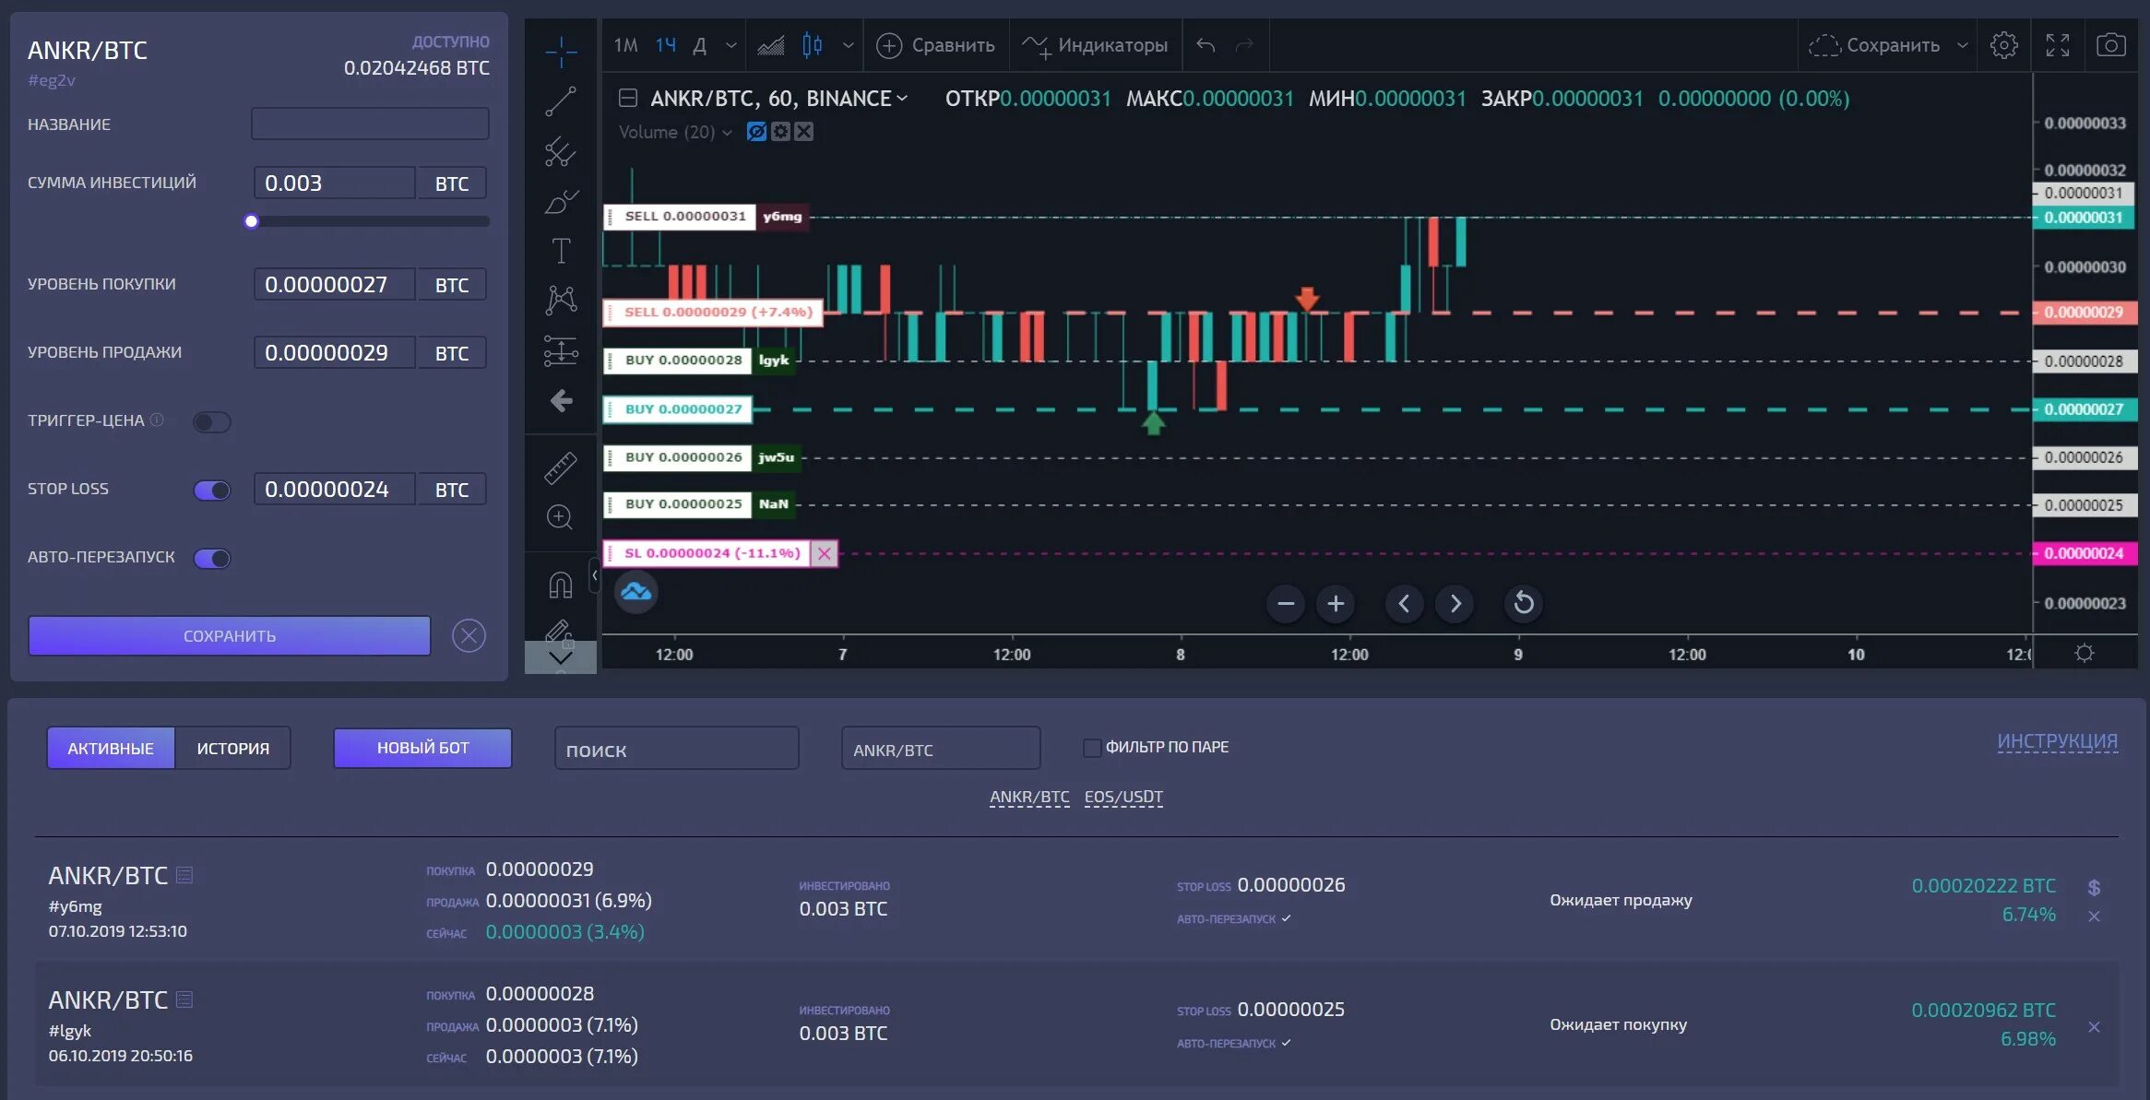The height and width of the screenshot is (1100, 2150).
Task: Click the ruler measure tool
Action: tap(560, 467)
